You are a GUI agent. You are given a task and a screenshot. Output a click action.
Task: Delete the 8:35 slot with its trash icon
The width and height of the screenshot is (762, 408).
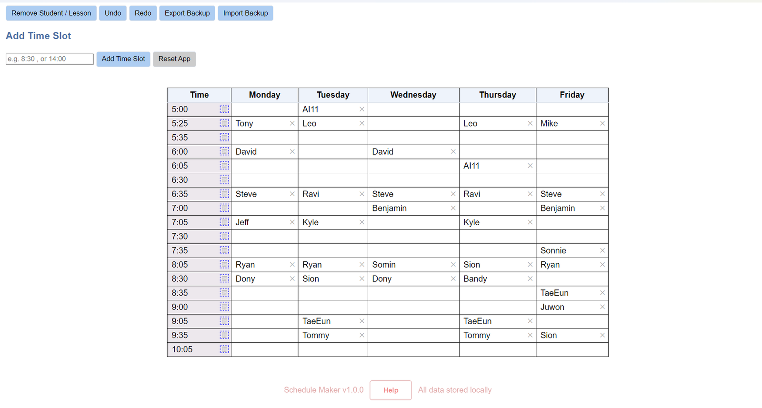click(224, 293)
